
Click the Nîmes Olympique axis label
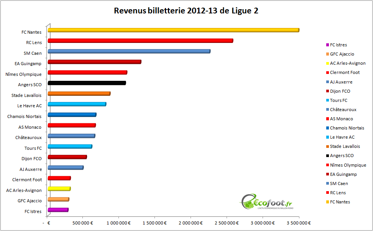23,74
